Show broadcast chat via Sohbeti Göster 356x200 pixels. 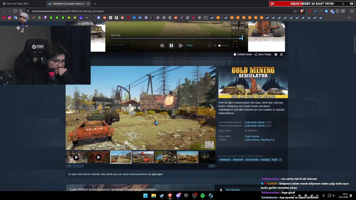tap(243, 54)
